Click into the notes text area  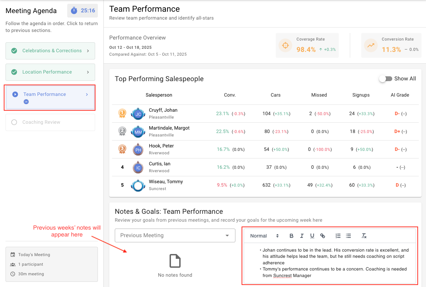(x=330, y=263)
